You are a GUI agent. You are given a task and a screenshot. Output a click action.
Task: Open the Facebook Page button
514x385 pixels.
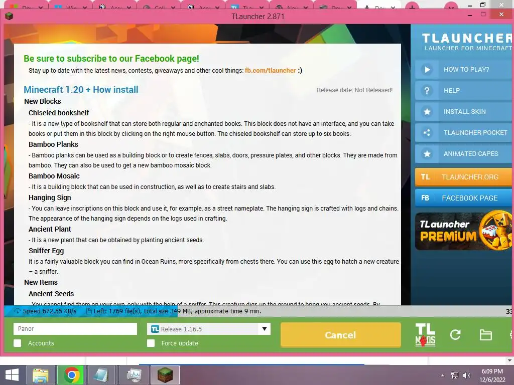pyautogui.click(x=464, y=198)
